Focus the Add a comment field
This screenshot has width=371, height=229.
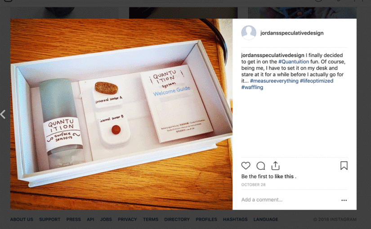(x=290, y=200)
